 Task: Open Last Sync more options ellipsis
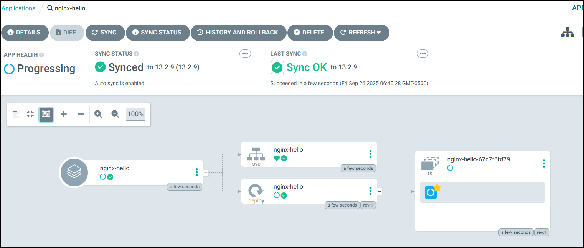tap(422, 54)
